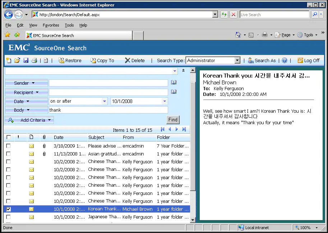
Task: Expand the 'on or after' date condition dropdown
Action: pyautogui.click(x=105, y=101)
